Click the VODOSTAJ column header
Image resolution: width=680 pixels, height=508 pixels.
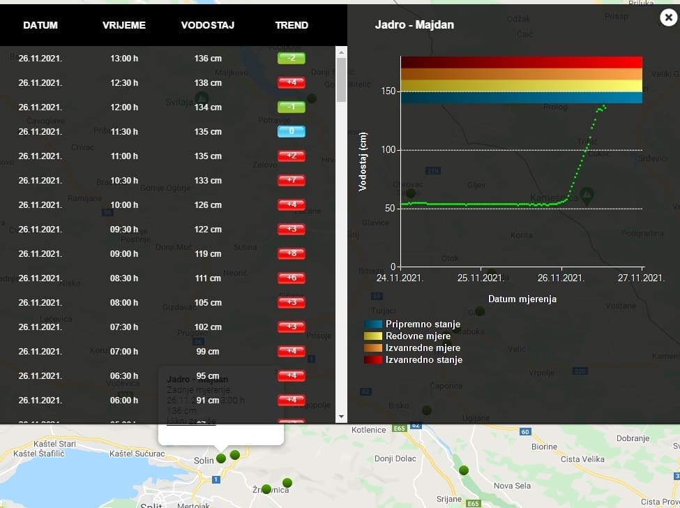[x=207, y=25]
